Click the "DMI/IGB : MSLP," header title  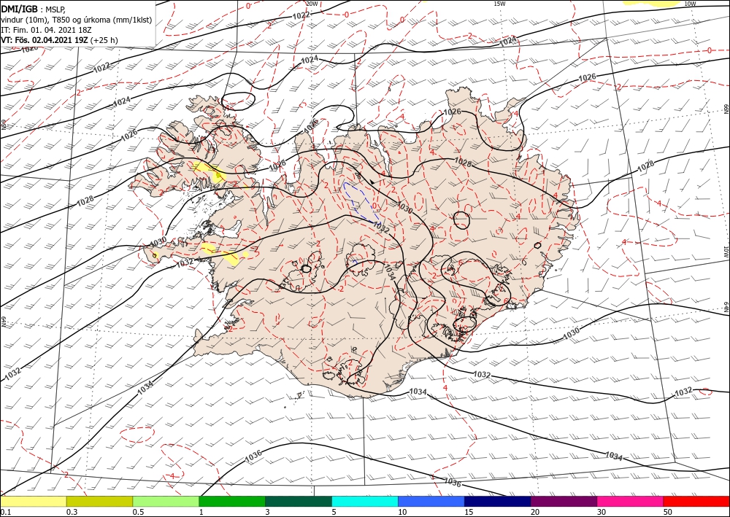click(34, 9)
